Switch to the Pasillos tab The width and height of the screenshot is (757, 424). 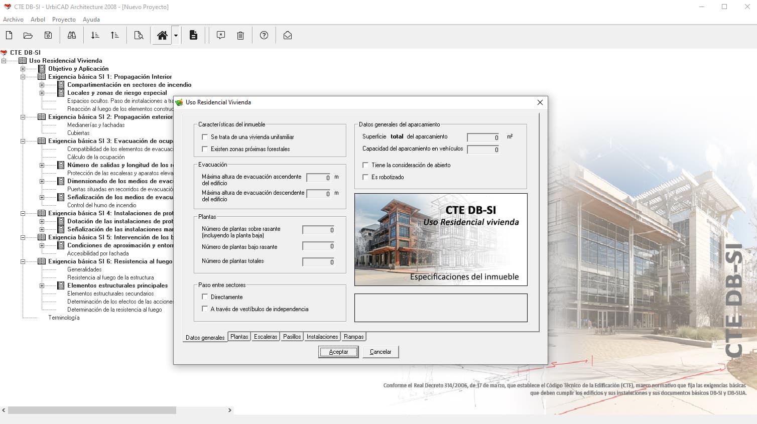point(292,337)
